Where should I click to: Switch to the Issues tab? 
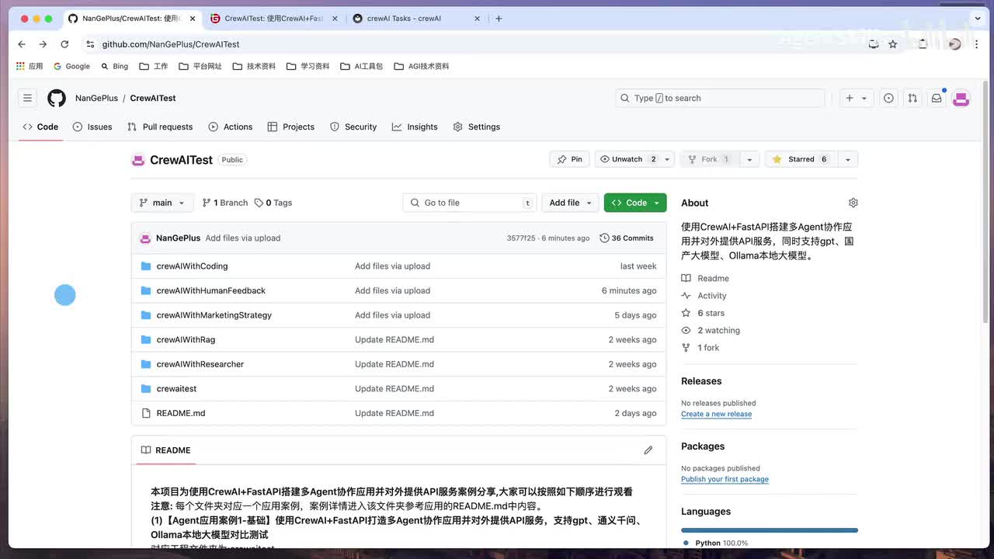click(x=92, y=127)
